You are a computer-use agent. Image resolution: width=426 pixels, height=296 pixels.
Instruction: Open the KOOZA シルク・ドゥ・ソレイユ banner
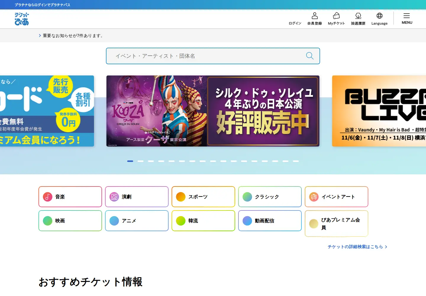coord(213,111)
